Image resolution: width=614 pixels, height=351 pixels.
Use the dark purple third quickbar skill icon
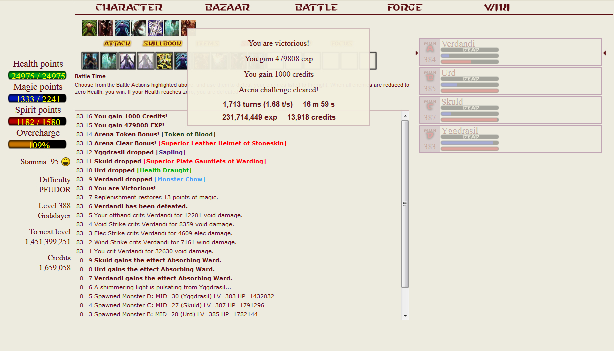tap(127, 61)
